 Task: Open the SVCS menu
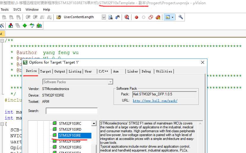pyautogui.click(x=17, y=10)
